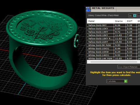
Task: Select the Yellow Gold:18KY row
Action: click(113, 35)
